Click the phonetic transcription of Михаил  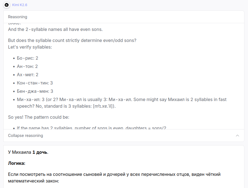104,106
